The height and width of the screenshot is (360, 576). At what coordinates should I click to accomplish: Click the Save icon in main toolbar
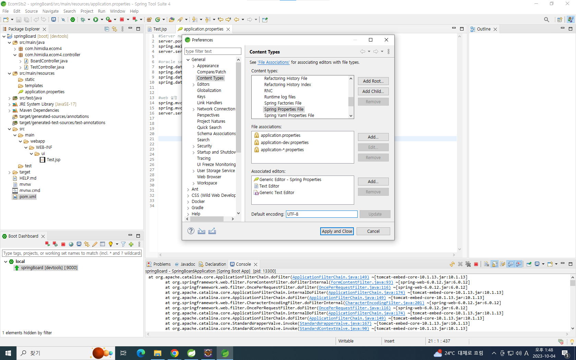point(19,20)
